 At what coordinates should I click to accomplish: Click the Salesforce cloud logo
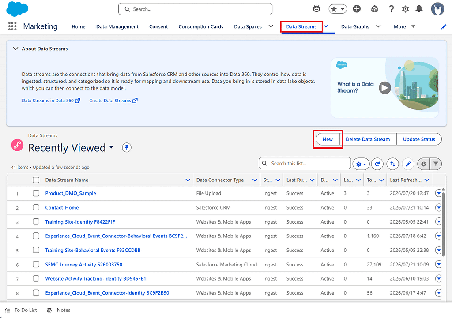[x=17, y=9]
